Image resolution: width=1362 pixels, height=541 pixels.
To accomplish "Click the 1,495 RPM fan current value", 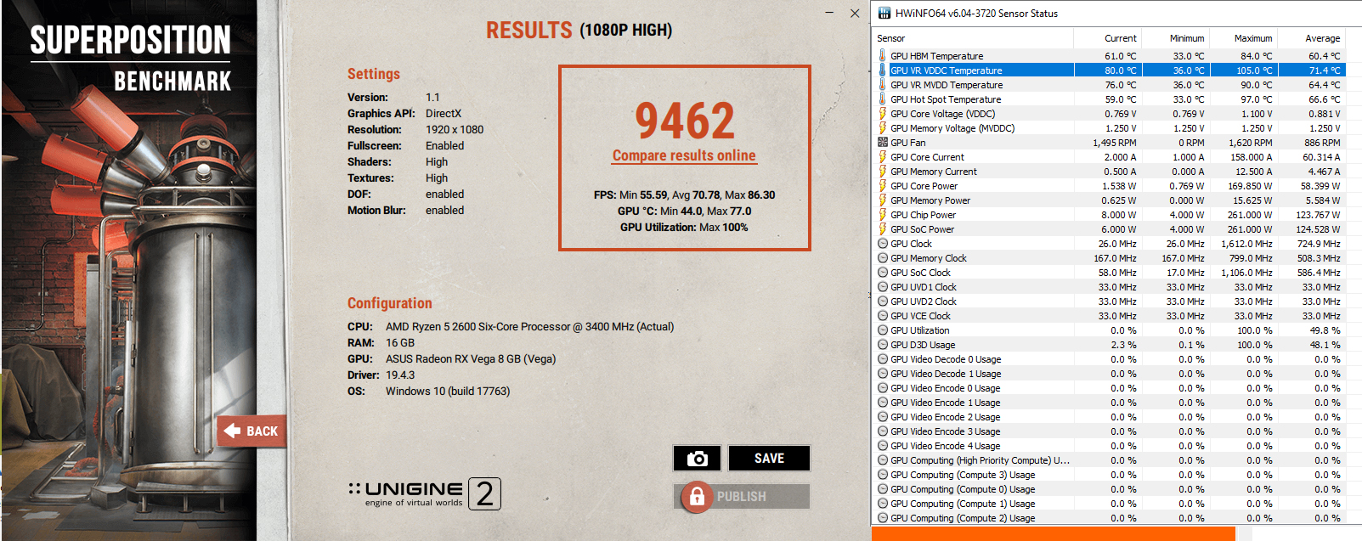I will [1114, 143].
